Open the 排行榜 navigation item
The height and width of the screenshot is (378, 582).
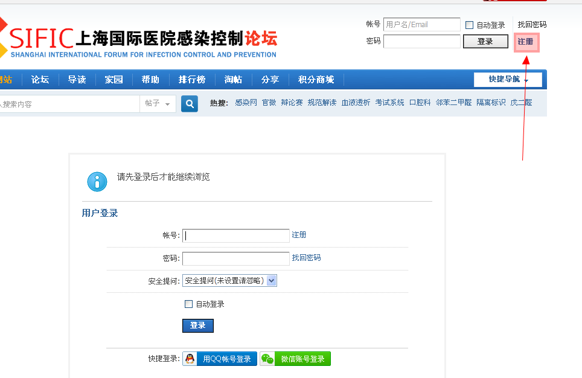click(192, 79)
